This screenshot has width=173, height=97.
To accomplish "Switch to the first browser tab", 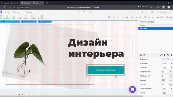I will (x=10, y=3).
